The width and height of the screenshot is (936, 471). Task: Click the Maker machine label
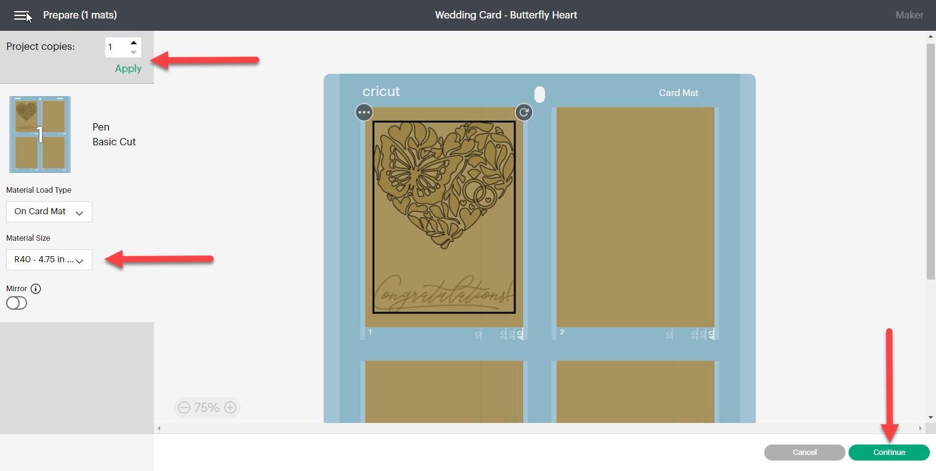pyautogui.click(x=909, y=15)
